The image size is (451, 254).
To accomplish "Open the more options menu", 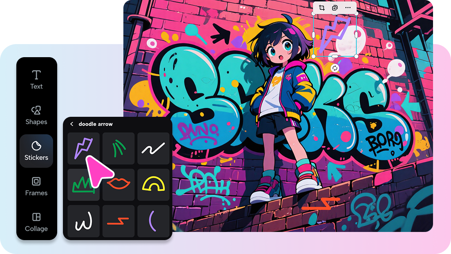I will tap(348, 7).
